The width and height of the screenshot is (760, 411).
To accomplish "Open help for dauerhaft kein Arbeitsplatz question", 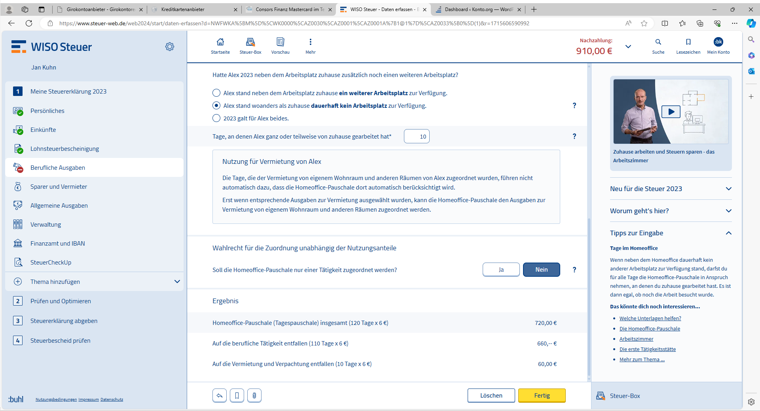I will click(x=574, y=105).
